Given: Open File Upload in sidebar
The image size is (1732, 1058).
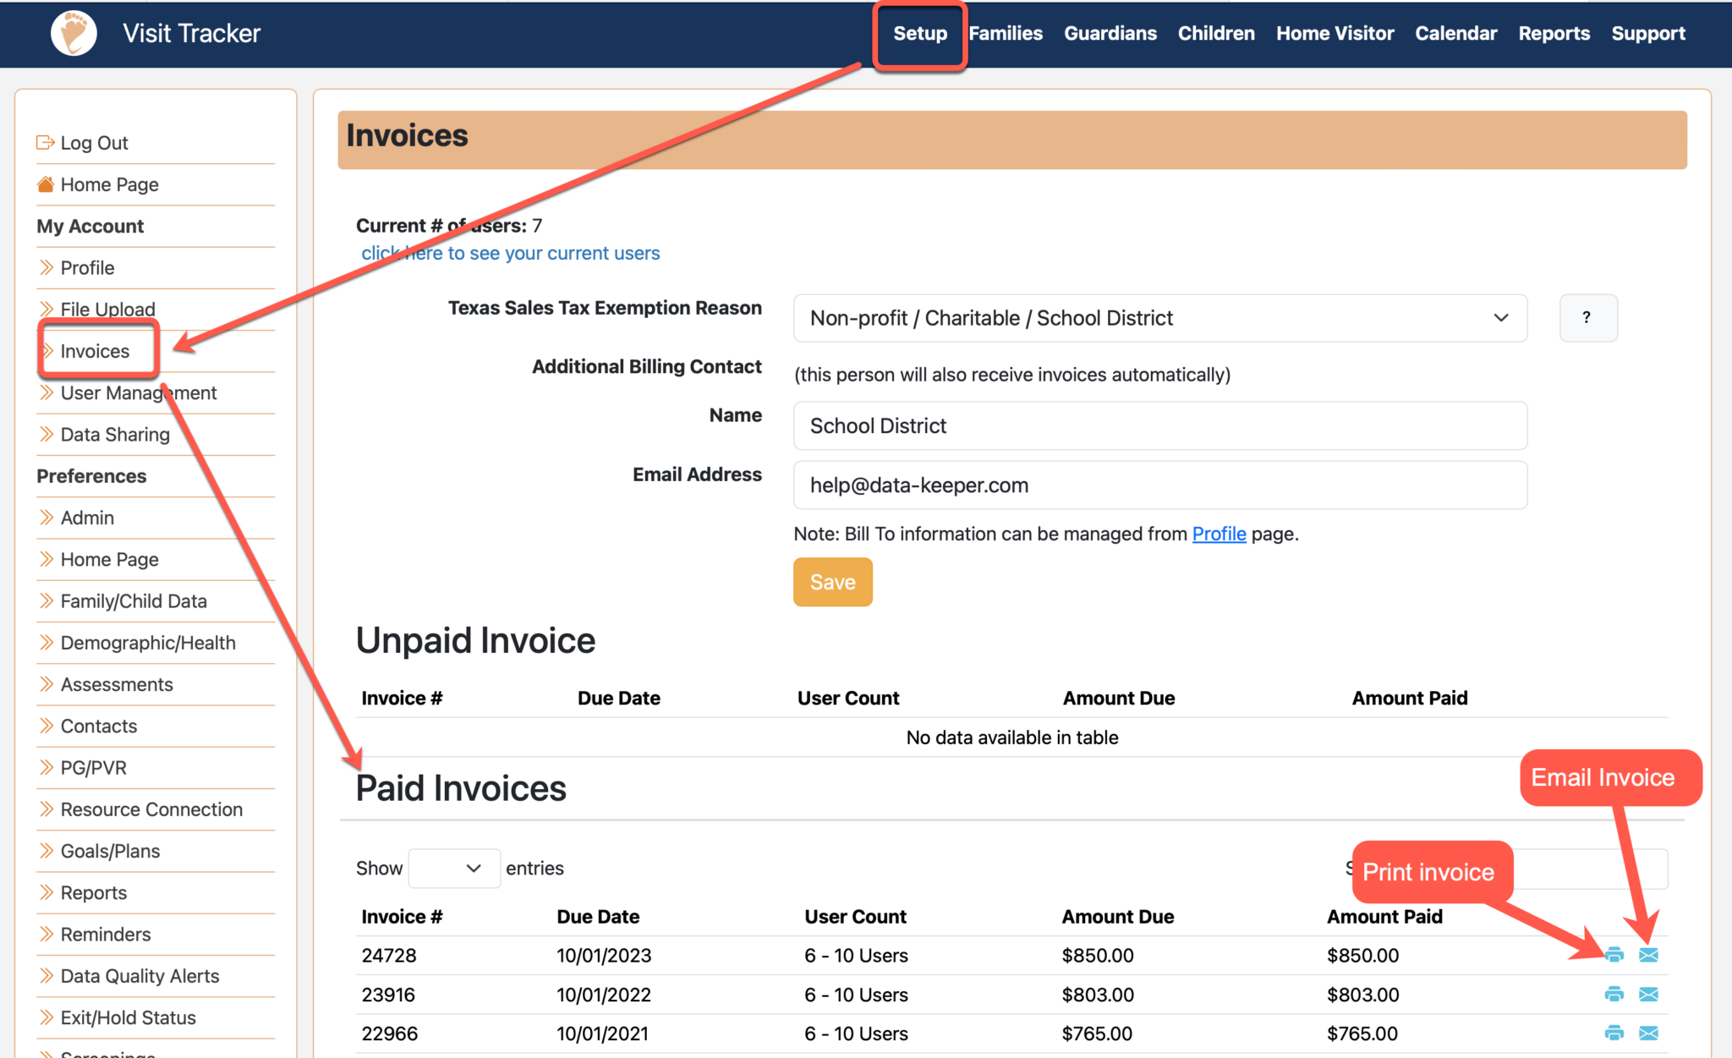Looking at the screenshot, I should [107, 309].
